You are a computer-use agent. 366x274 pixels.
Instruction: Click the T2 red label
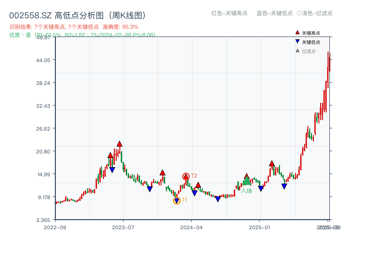click(x=194, y=176)
